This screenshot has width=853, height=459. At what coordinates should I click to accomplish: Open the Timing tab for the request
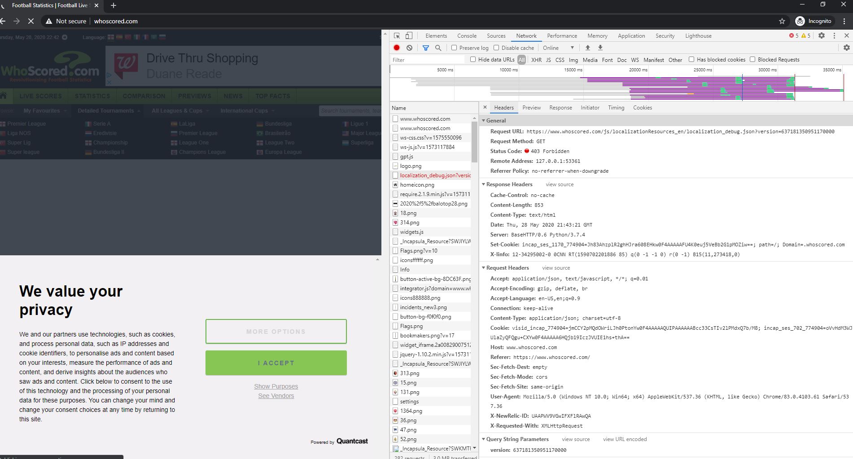tap(616, 108)
